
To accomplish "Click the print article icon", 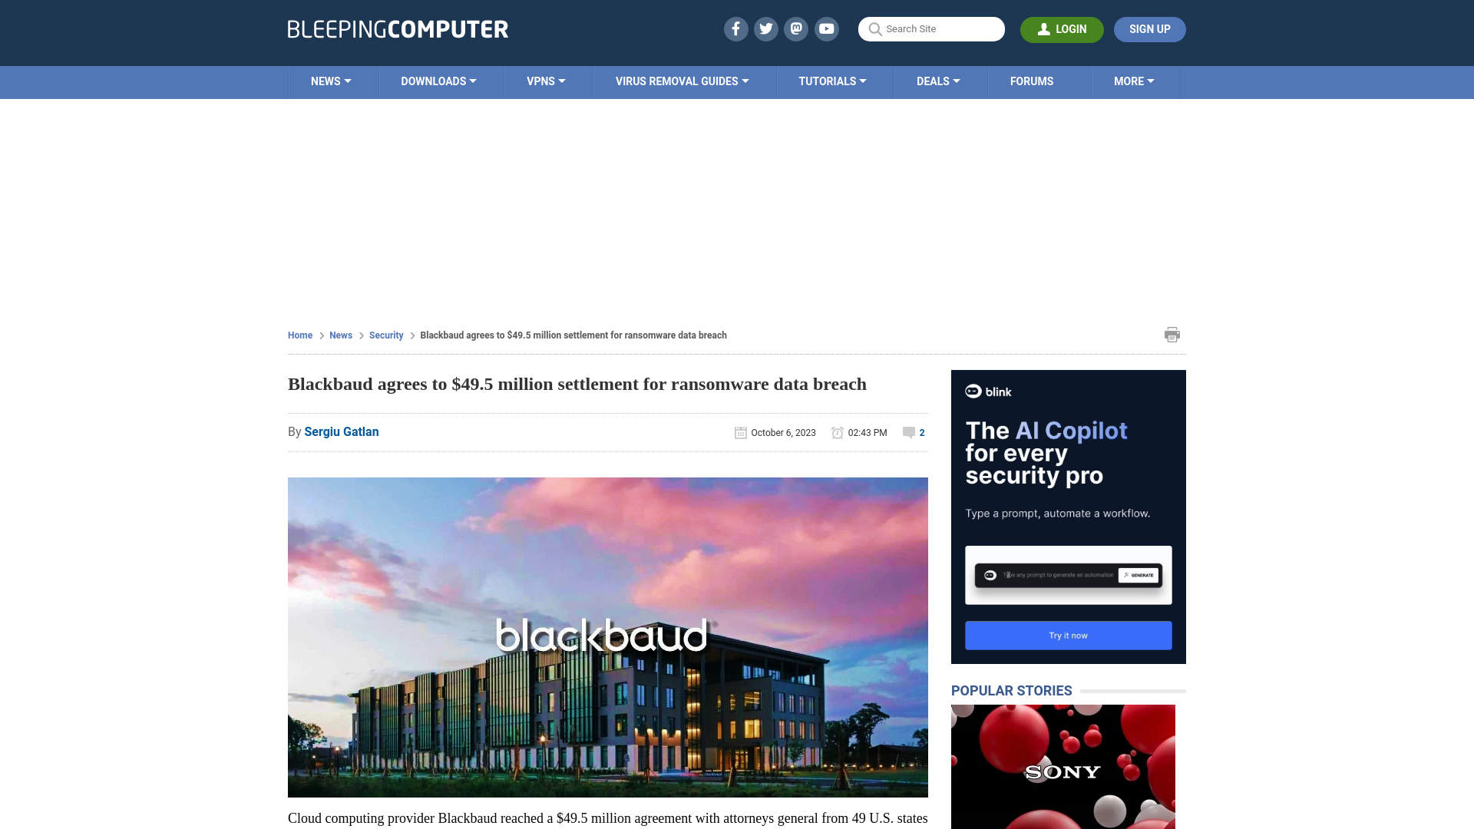I will pos(1172,334).
